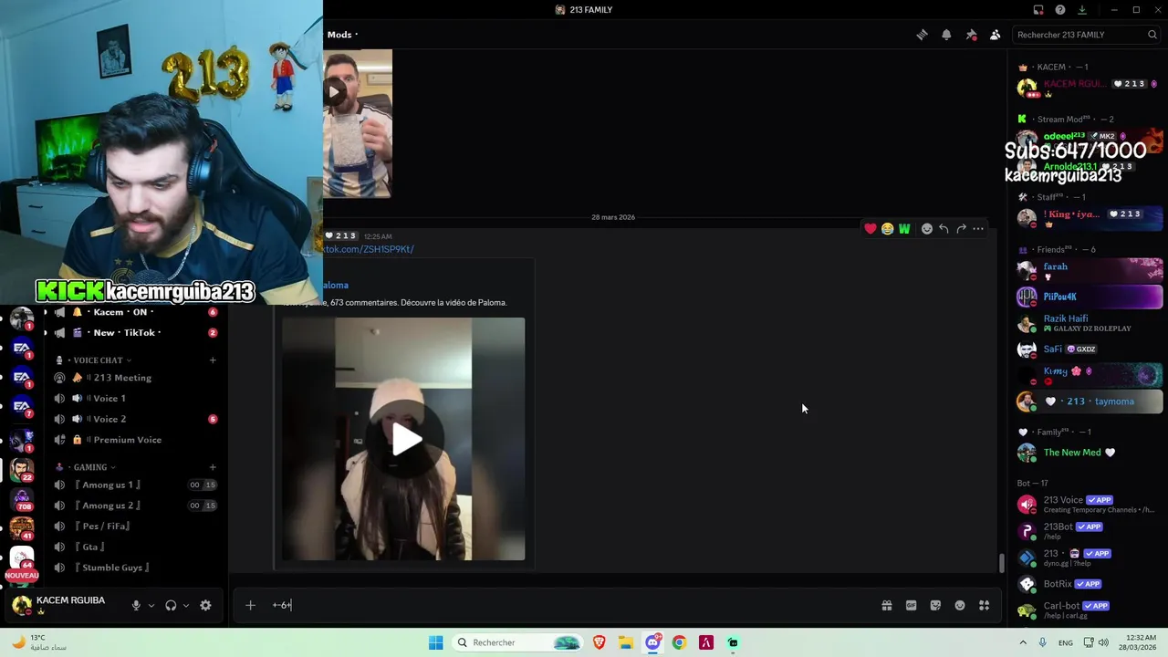Open the message More options menu
Image resolution: width=1168 pixels, height=657 pixels.
click(x=978, y=229)
